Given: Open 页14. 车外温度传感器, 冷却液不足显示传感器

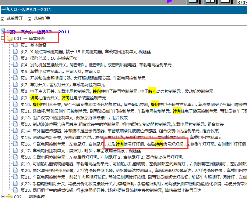Looking at the screenshot, I should coord(120,131).
